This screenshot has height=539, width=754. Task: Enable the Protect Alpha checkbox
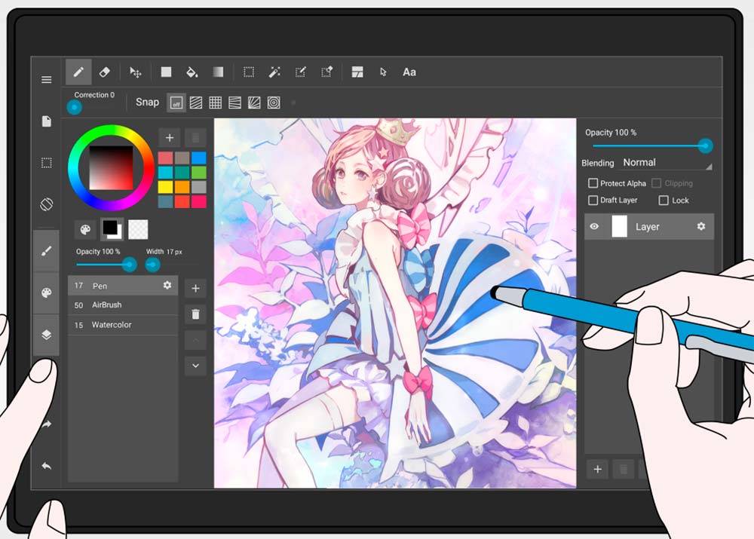pos(593,183)
